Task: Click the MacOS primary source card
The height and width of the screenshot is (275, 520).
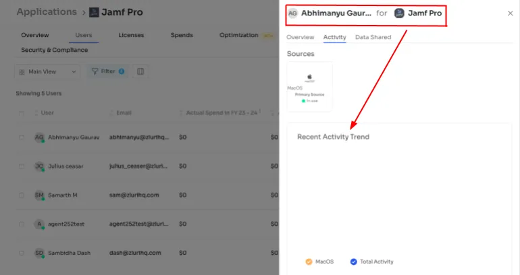Action: [309, 87]
